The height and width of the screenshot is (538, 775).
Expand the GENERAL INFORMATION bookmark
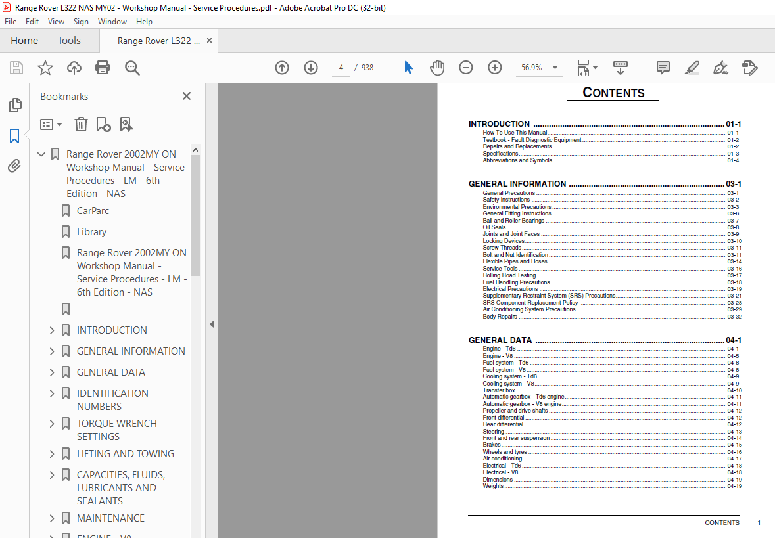click(52, 351)
